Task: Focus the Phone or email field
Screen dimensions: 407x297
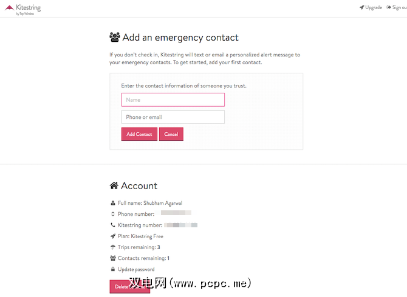Action: point(173,117)
